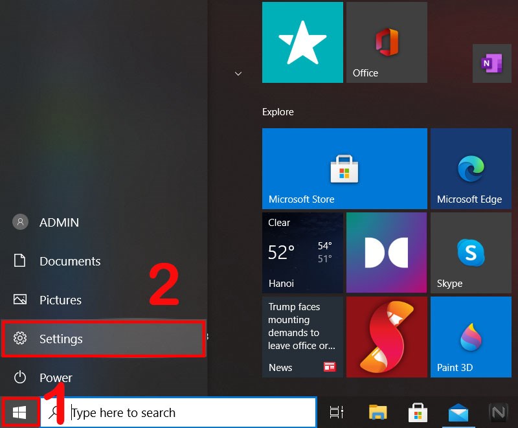The image size is (518, 428).
Task: Open Power options
Action: pyautogui.click(x=56, y=377)
